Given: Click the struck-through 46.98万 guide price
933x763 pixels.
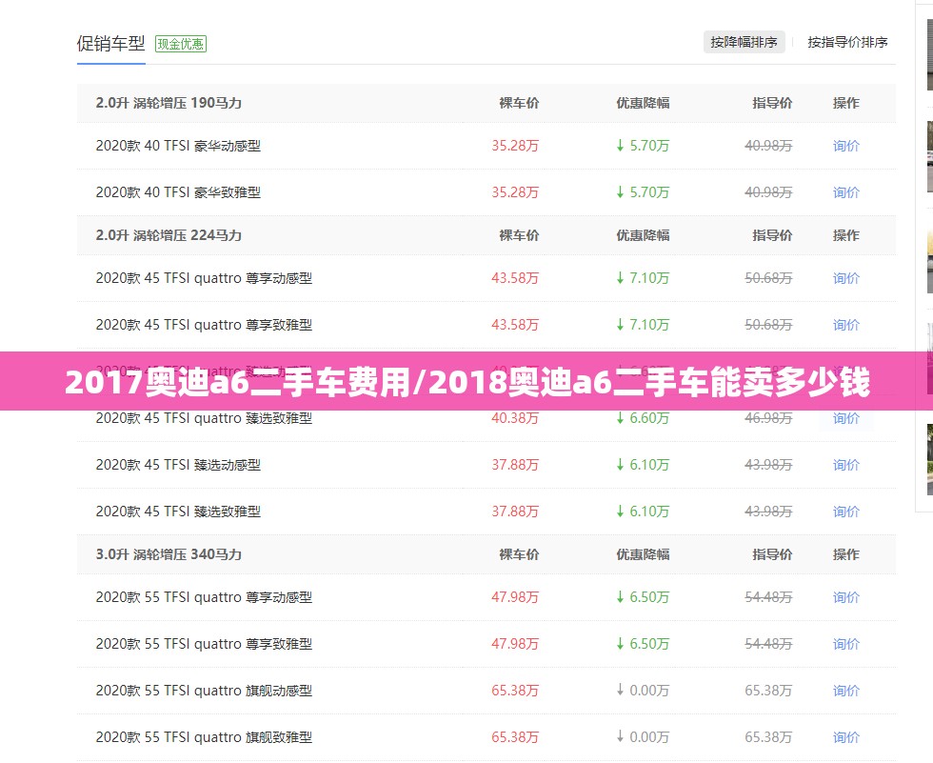Looking at the screenshot, I should pyautogui.click(x=768, y=418).
